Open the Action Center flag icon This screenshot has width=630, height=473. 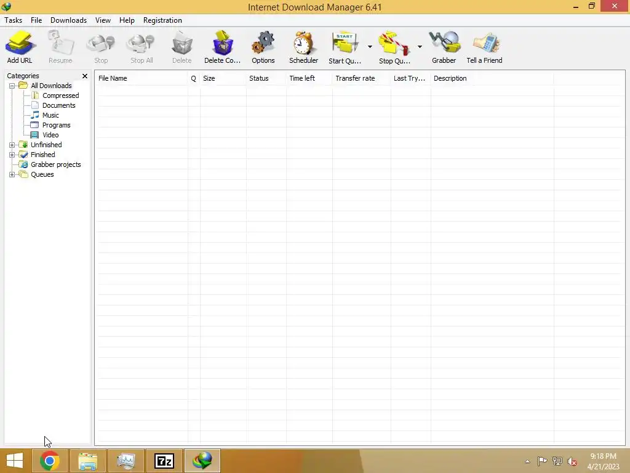click(542, 461)
